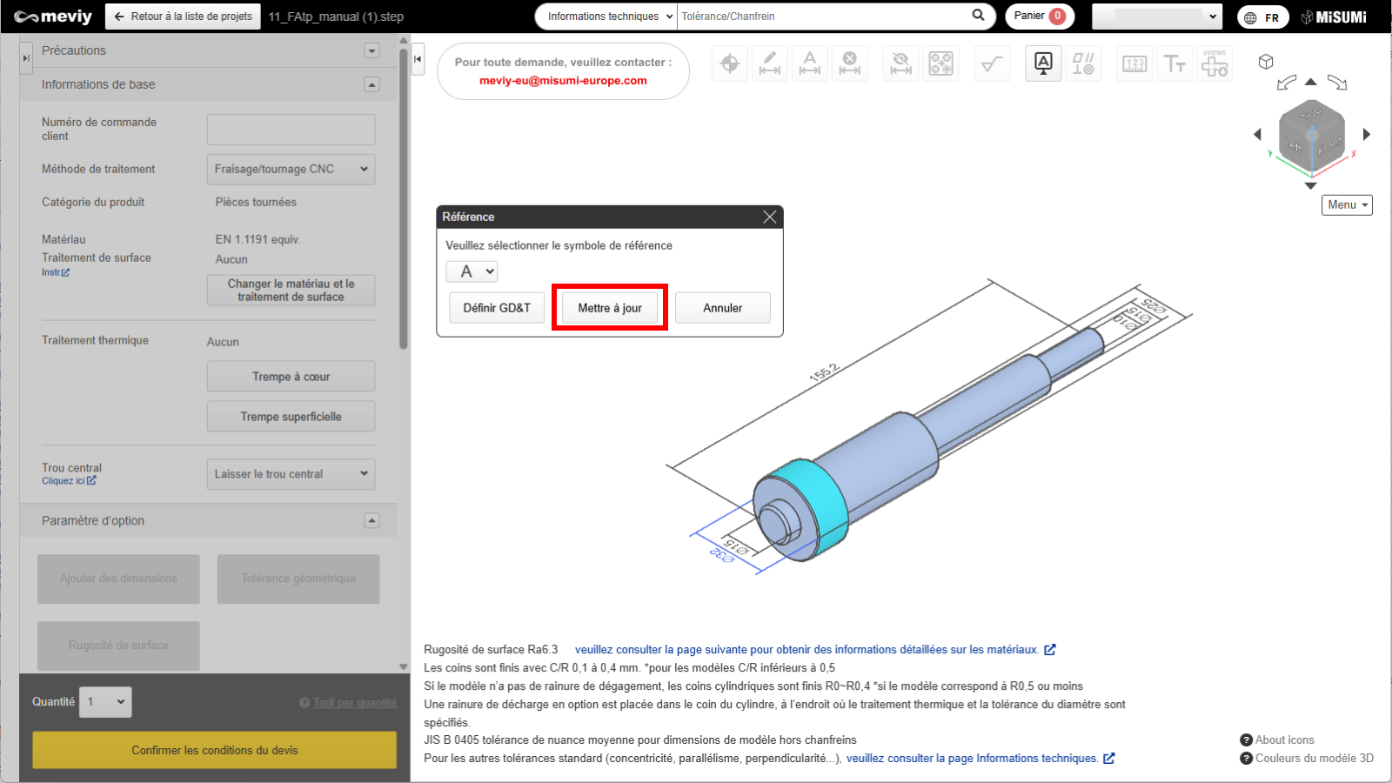Collapse the Informations de base section
The width and height of the screenshot is (1392, 783).
(x=372, y=84)
